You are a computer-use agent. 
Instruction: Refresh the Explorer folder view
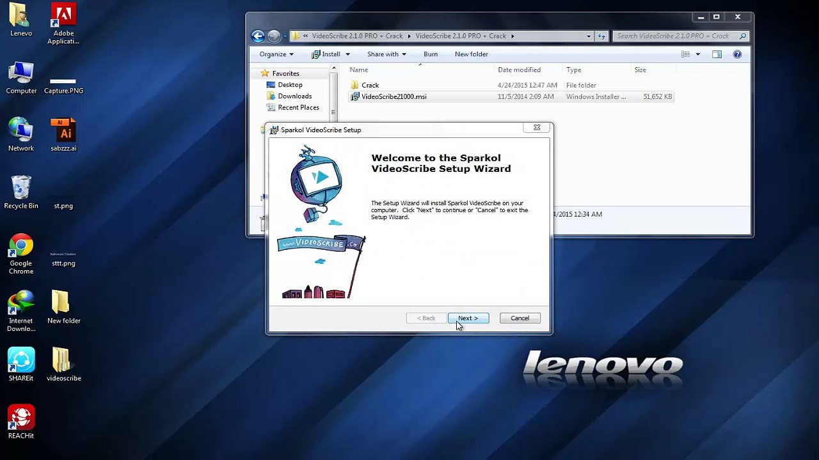click(601, 36)
